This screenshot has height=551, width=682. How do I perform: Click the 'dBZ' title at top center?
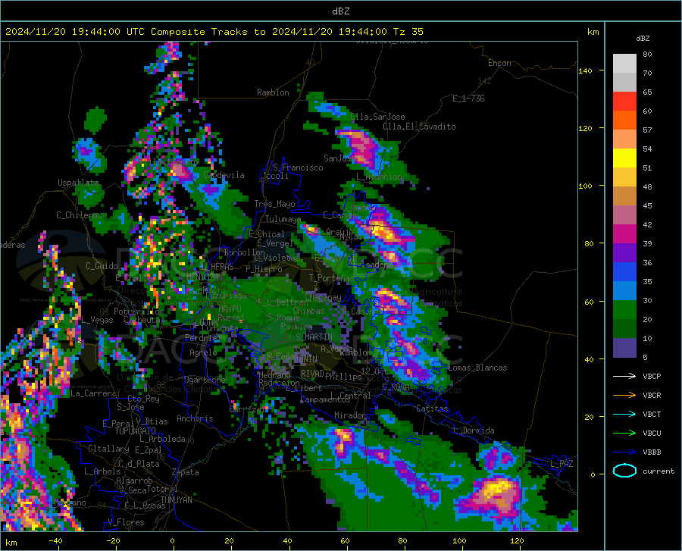(x=340, y=11)
